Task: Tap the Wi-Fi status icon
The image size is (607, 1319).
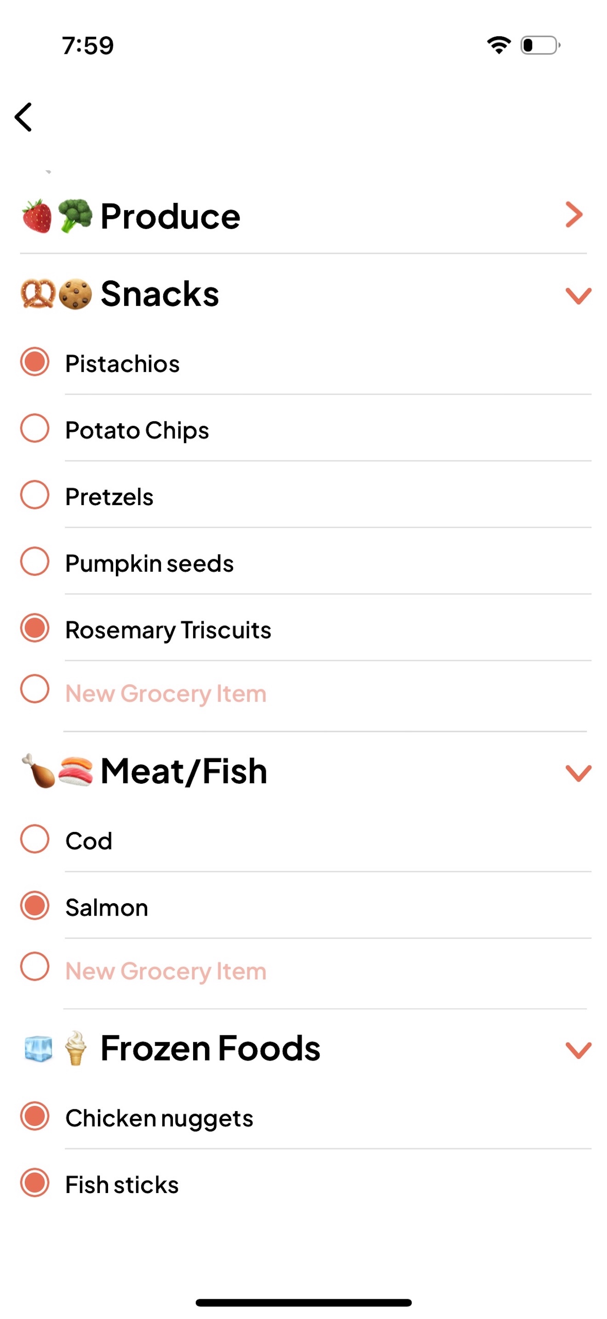Action: [498, 45]
